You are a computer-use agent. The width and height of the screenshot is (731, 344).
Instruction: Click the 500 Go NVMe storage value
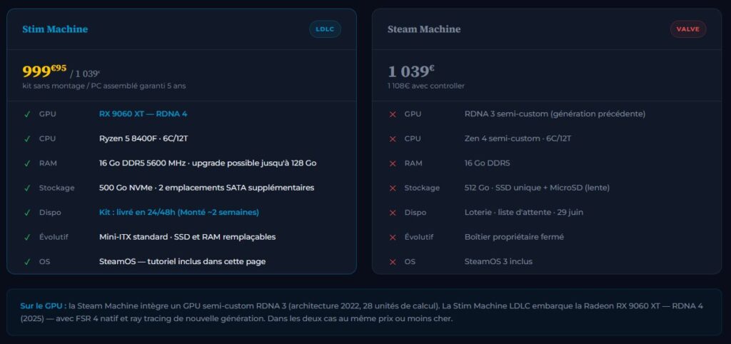[x=206, y=188]
